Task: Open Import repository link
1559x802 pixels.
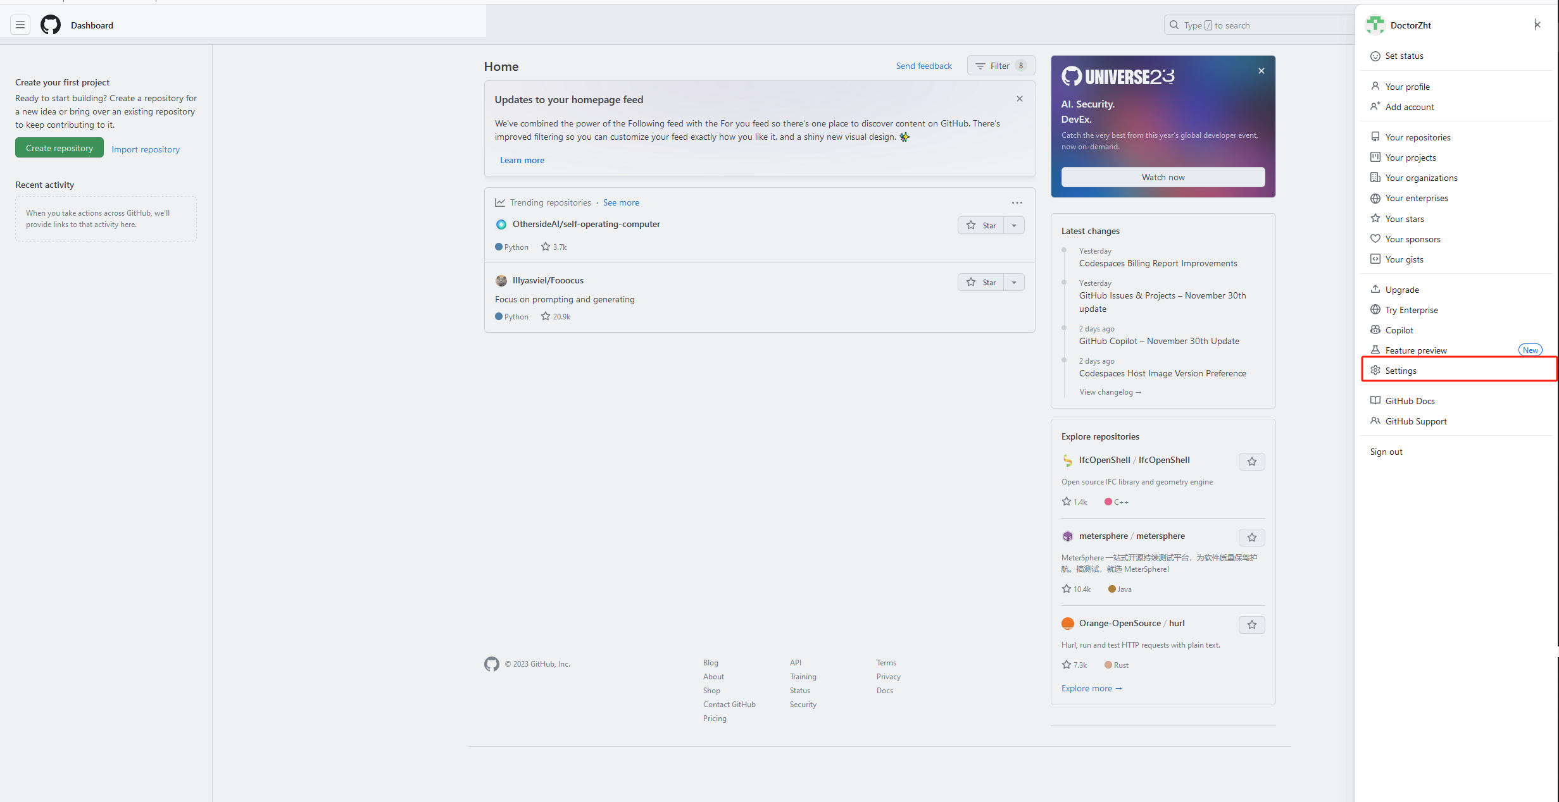Action: pyautogui.click(x=146, y=149)
